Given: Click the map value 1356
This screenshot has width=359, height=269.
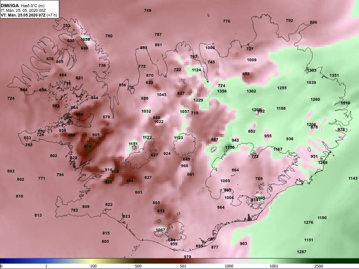Looking at the screenshot, I should (x=222, y=91).
